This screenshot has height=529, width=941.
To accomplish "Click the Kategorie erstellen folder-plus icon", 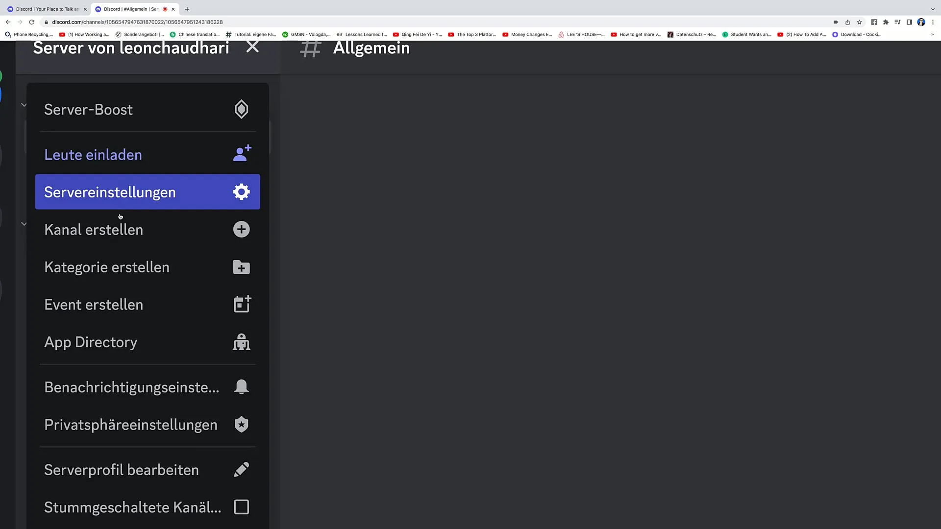I will point(241,267).
